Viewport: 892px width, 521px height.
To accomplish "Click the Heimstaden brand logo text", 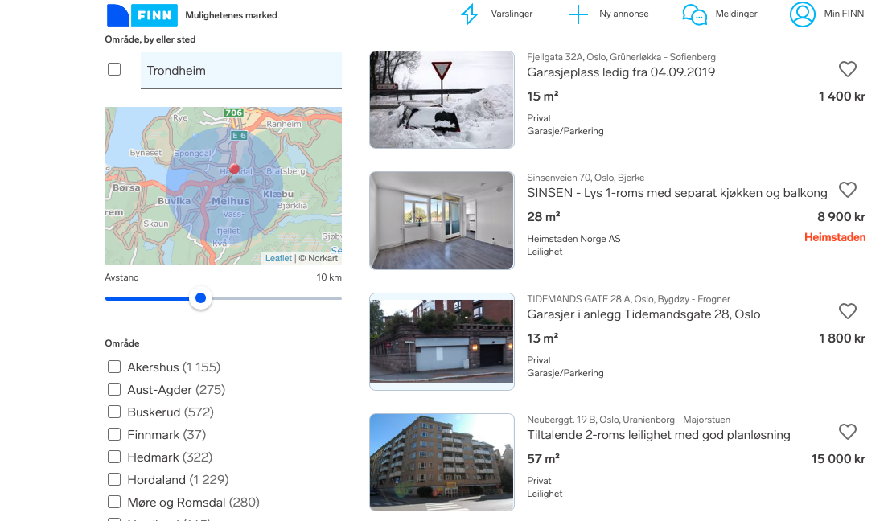I will [x=835, y=237].
